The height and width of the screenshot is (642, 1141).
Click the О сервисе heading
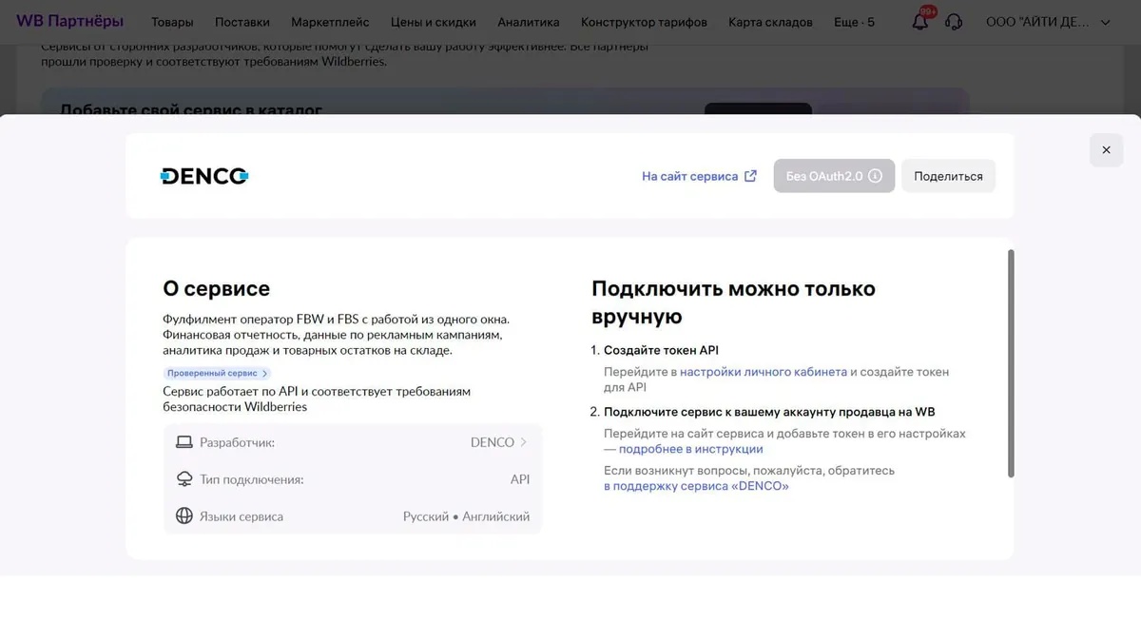click(x=216, y=288)
